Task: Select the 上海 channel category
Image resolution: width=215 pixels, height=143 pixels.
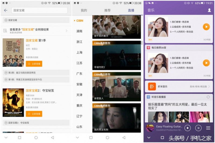Action: (x=79, y=53)
